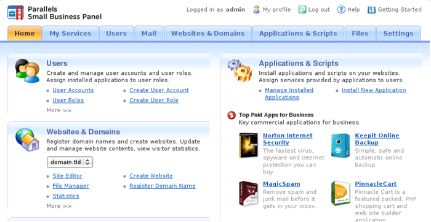Open the Websites & Domains tab
Viewport: 431px width, 222px height.
[x=208, y=33]
